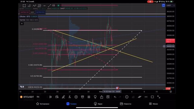This screenshot has width=194, height=109.
Task: Tap the 33000.00 price axis label
Action: click(170, 73)
